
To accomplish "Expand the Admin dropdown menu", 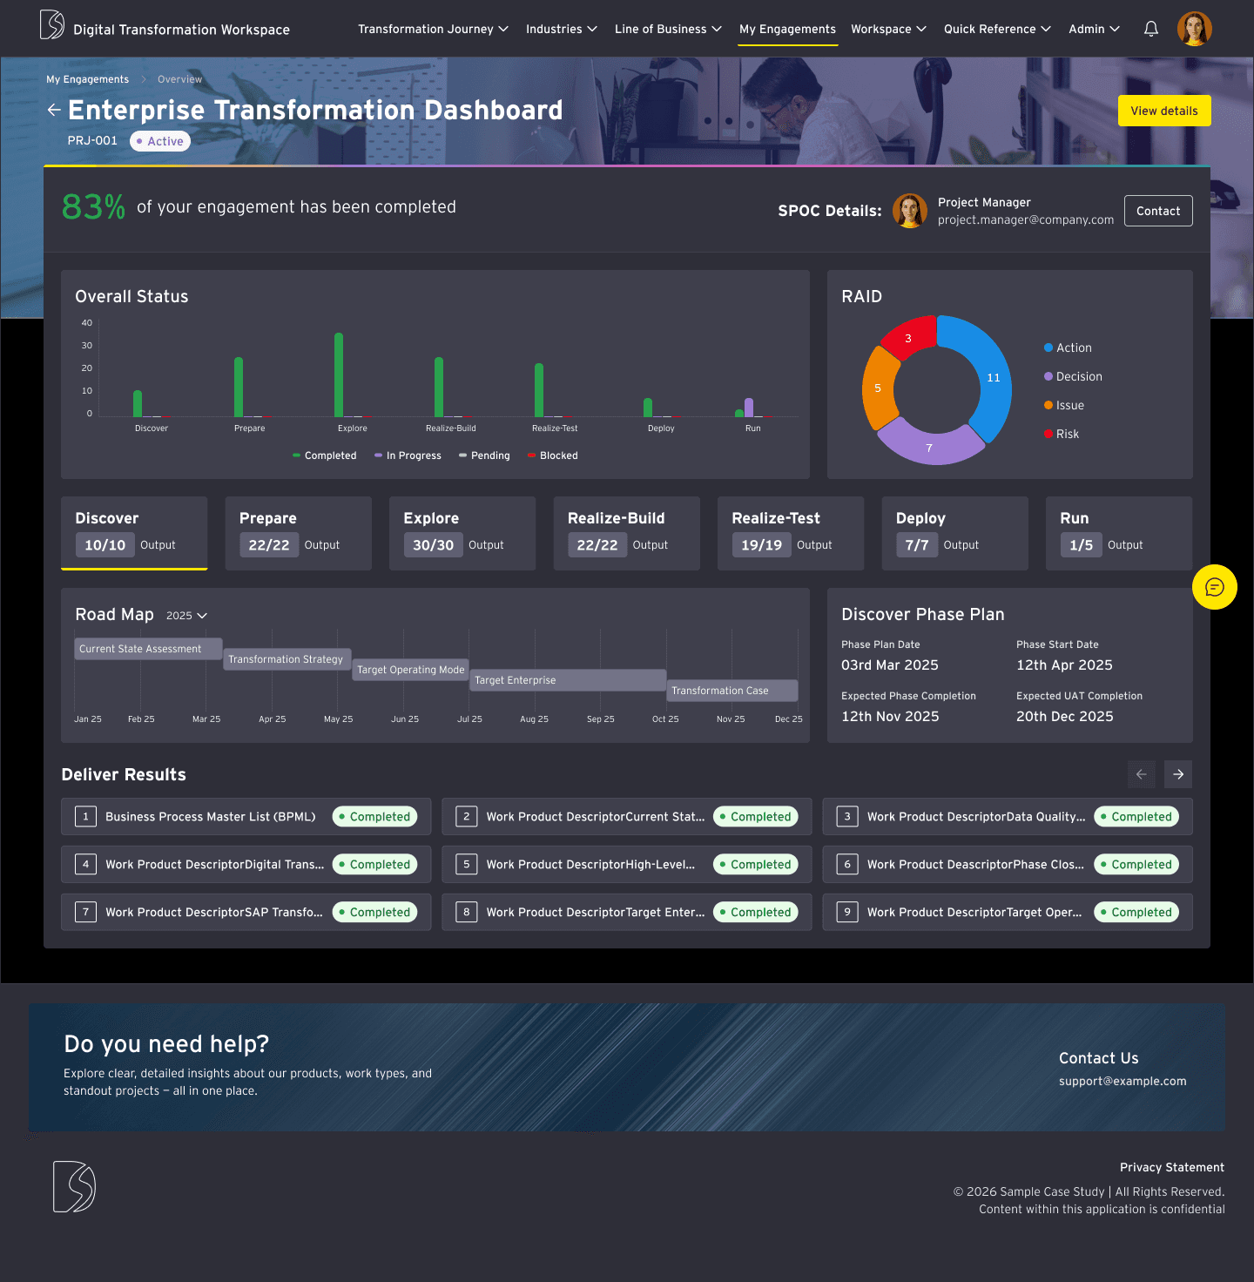I will (x=1094, y=29).
